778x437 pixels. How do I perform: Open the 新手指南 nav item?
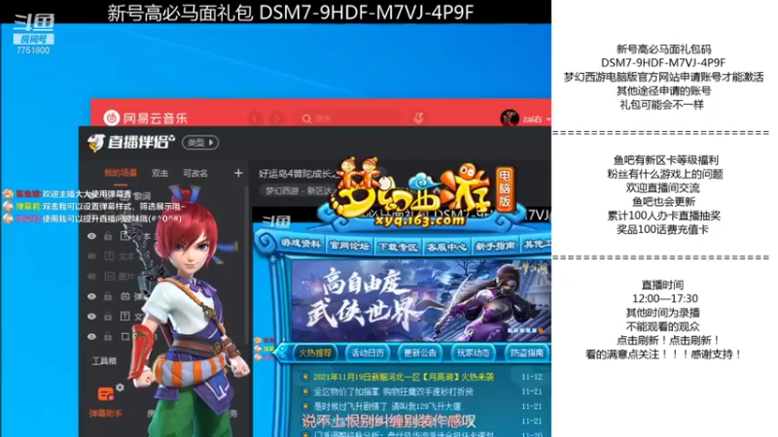click(495, 246)
